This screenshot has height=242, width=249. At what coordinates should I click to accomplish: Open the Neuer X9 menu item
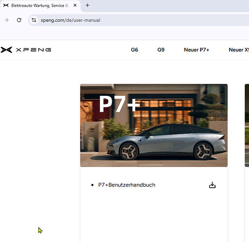click(x=239, y=50)
